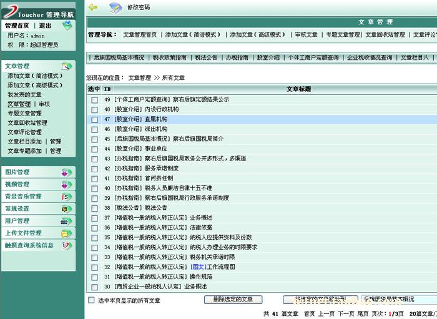Open 触摸查询系统信息 in the sidebar

tap(29, 245)
